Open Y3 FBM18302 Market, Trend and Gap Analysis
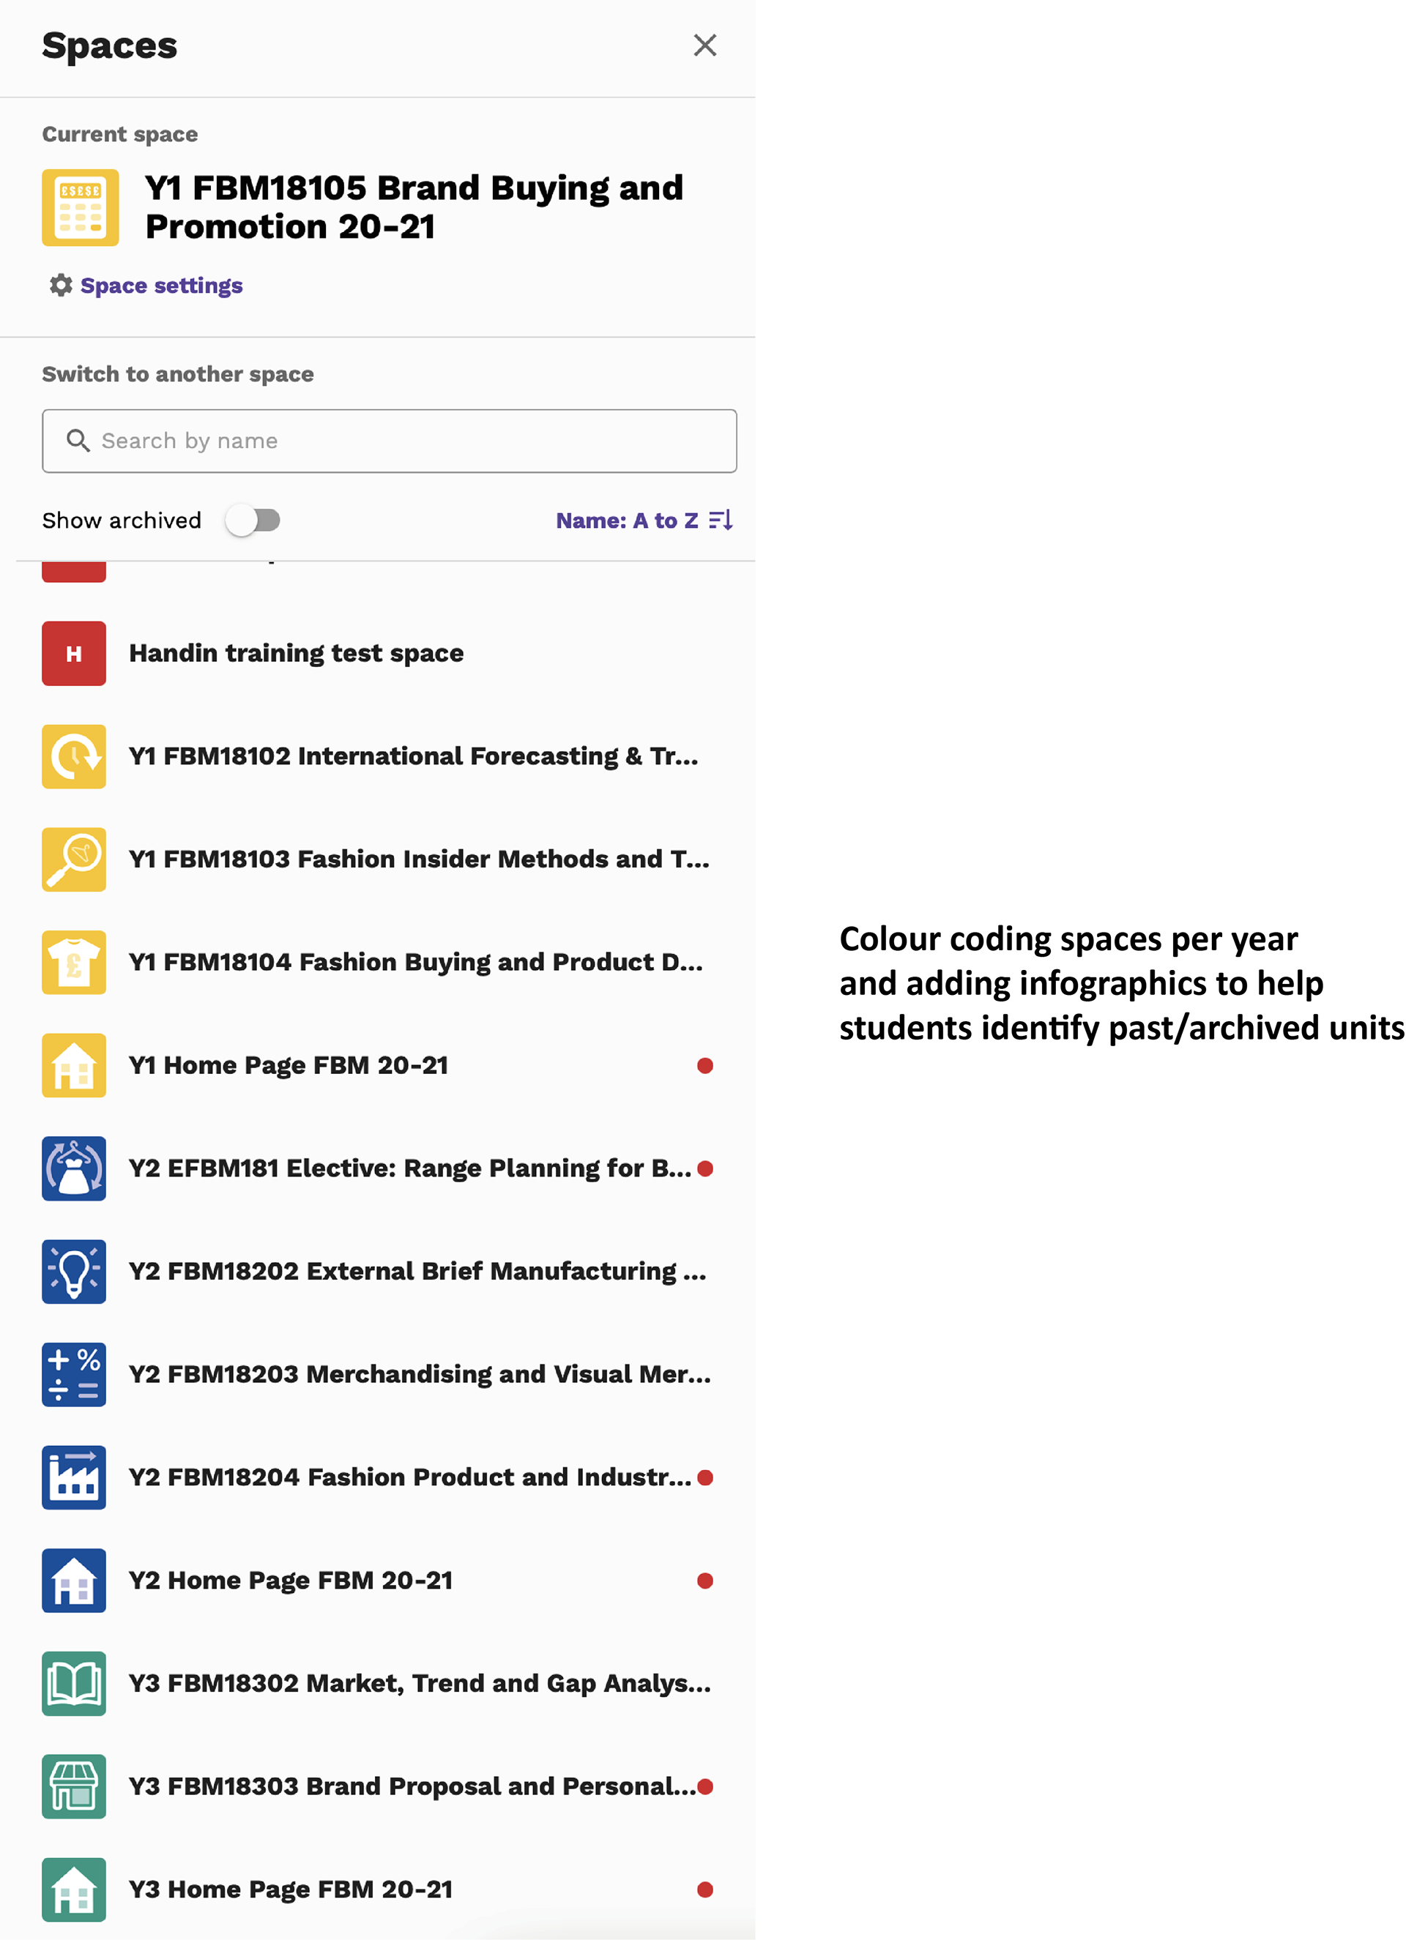The height and width of the screenshot is (1940, 1406). [420, 1683]
